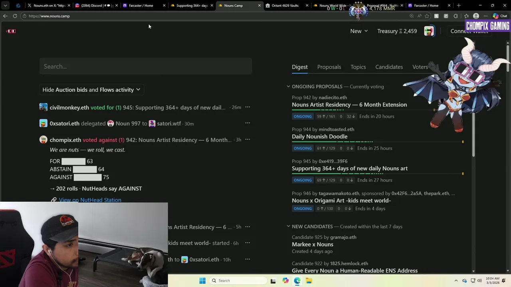Click civilmonkey.eth avatar icon

tap(43, 107)
